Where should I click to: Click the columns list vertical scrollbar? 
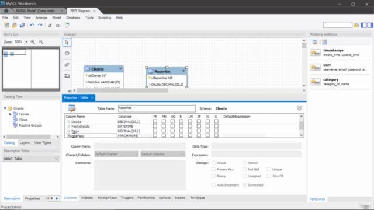[x=302, y=125]
